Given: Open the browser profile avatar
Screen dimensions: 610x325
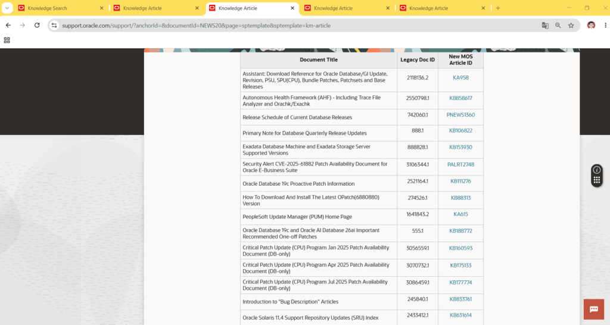Looking at the screenshot, I should coord(591,25).
